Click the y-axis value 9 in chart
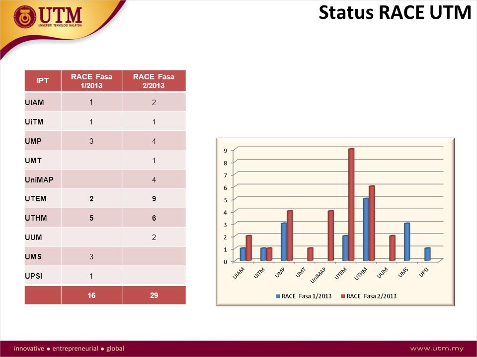Screen dimensions: 477x357 click(x=226, y=151)
